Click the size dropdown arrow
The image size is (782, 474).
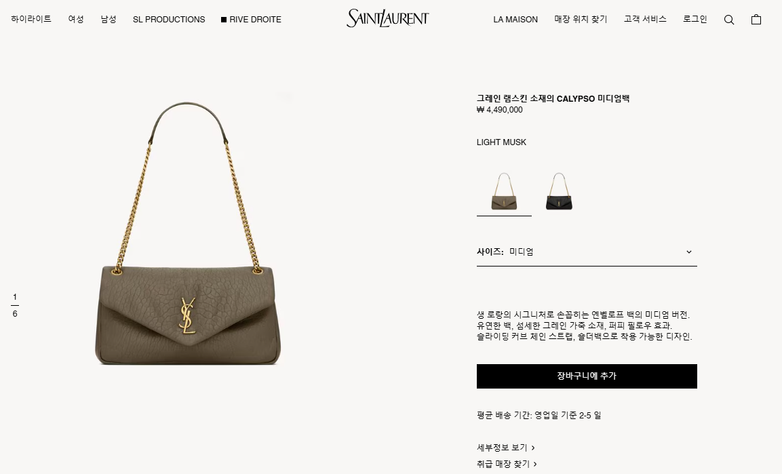click(688, 252)
